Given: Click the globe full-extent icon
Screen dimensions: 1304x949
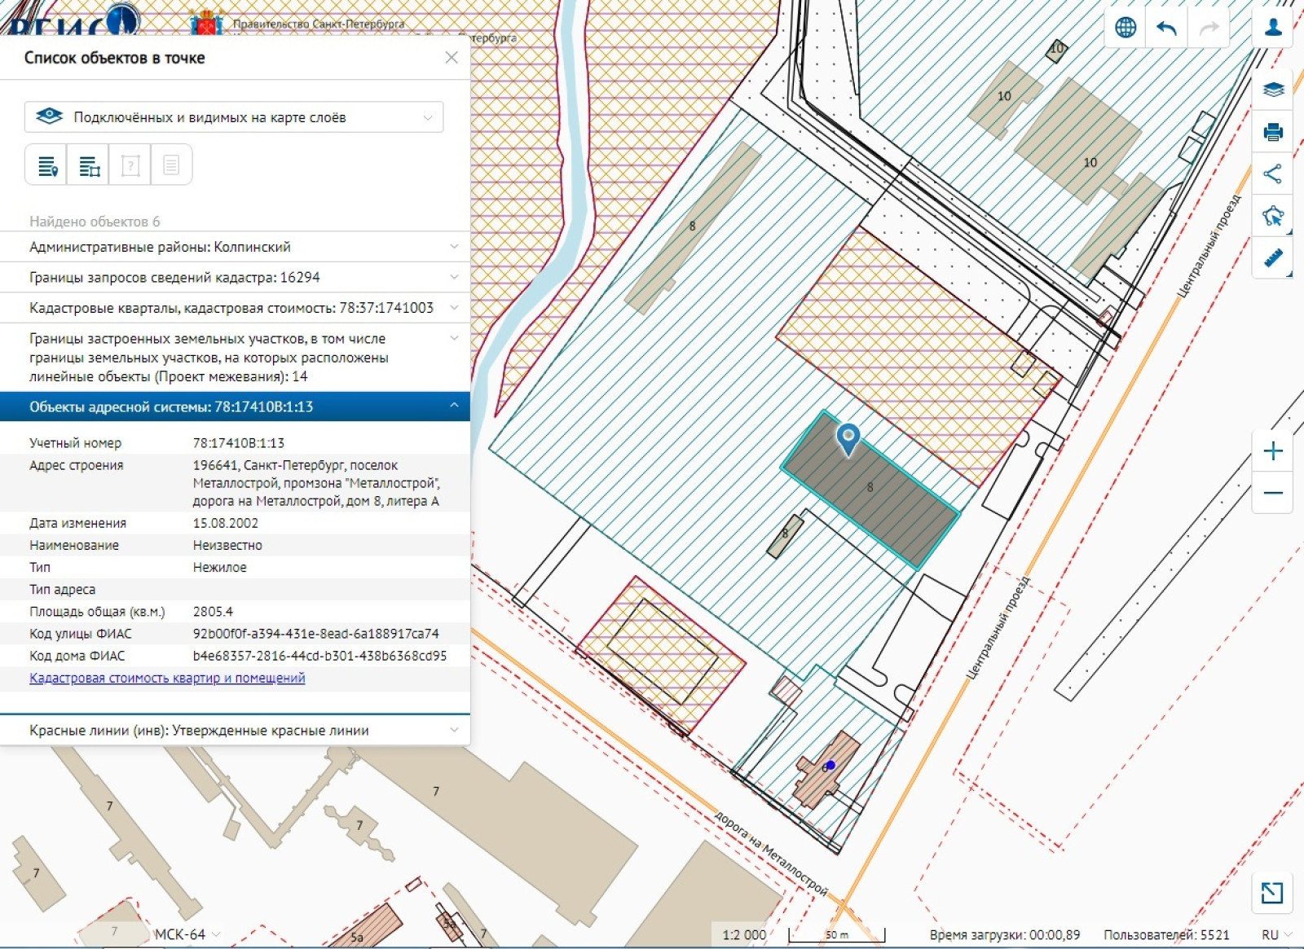Looking at the screenshot, I should [1126, 28].
